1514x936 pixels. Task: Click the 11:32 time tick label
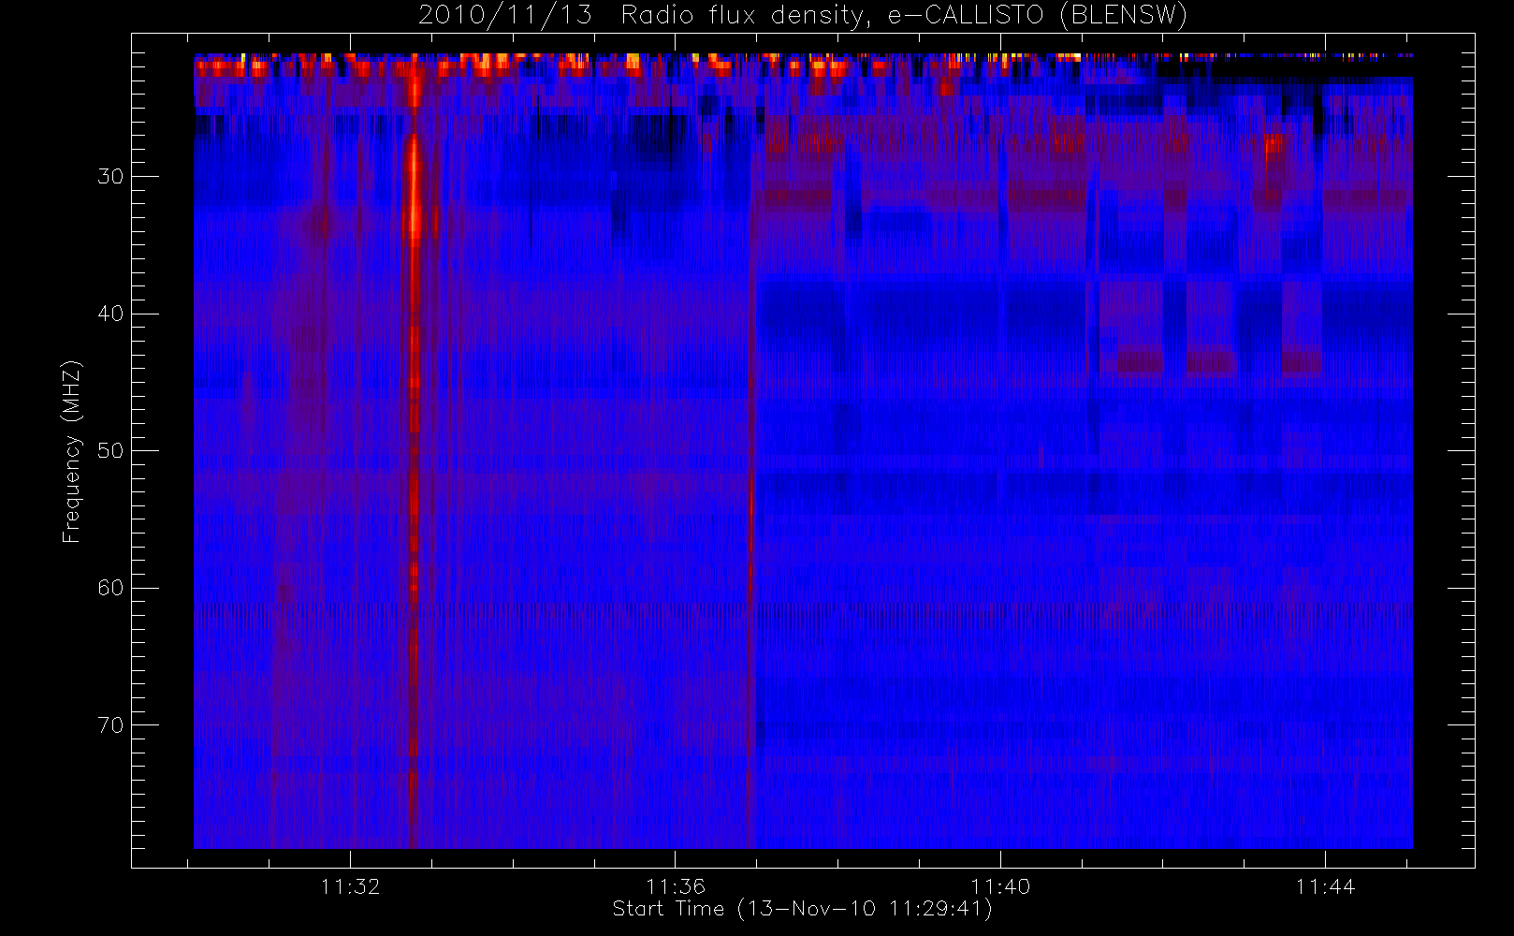(350, 886)
